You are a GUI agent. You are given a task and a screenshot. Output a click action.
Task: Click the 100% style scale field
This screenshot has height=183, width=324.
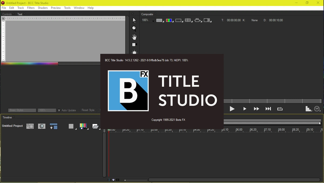(x=47, y=110)
